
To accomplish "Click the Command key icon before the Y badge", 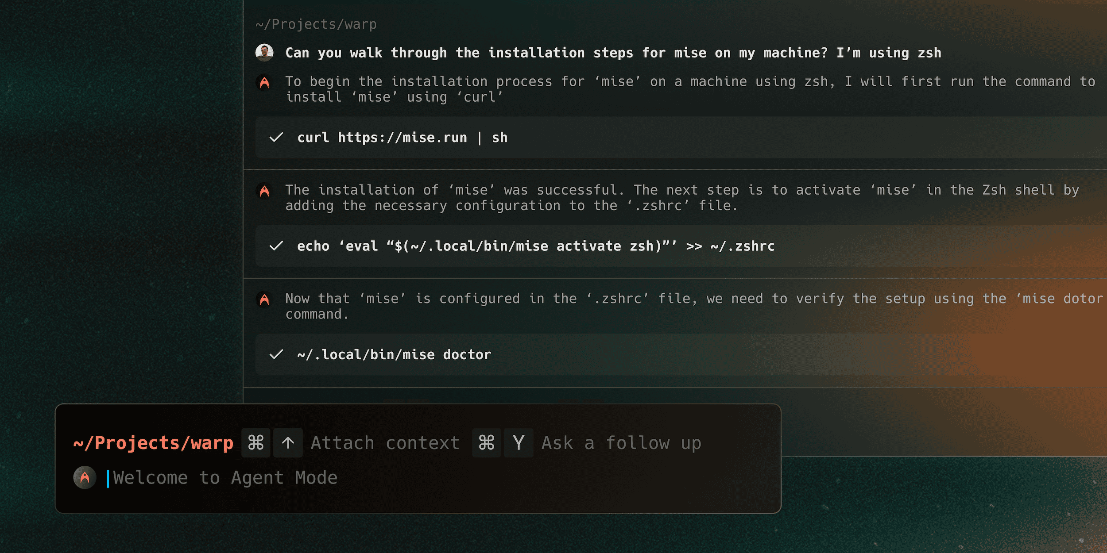I will click(486, 442).
